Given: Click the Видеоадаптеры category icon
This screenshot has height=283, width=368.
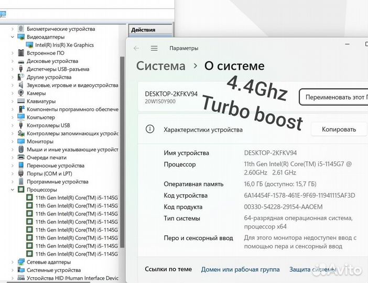Looking at the screenshot, I should point(21,37).
